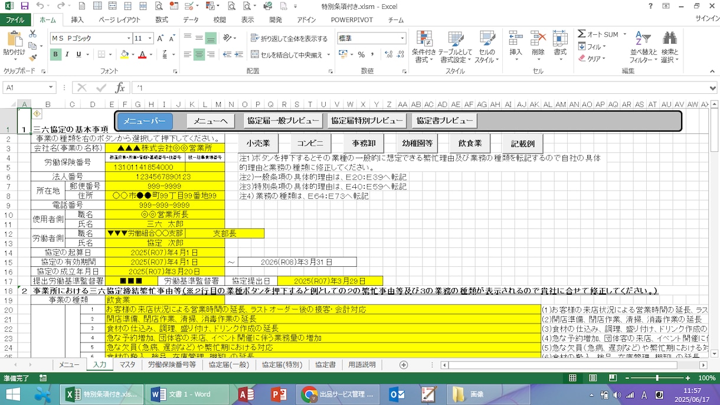Select the 協定届(特別) sheet tab
720x405 pixels.
(x=282, y=365)
